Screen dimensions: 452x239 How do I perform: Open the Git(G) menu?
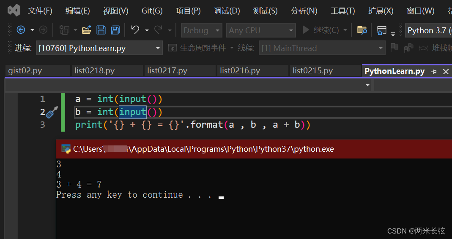(152, 11)
